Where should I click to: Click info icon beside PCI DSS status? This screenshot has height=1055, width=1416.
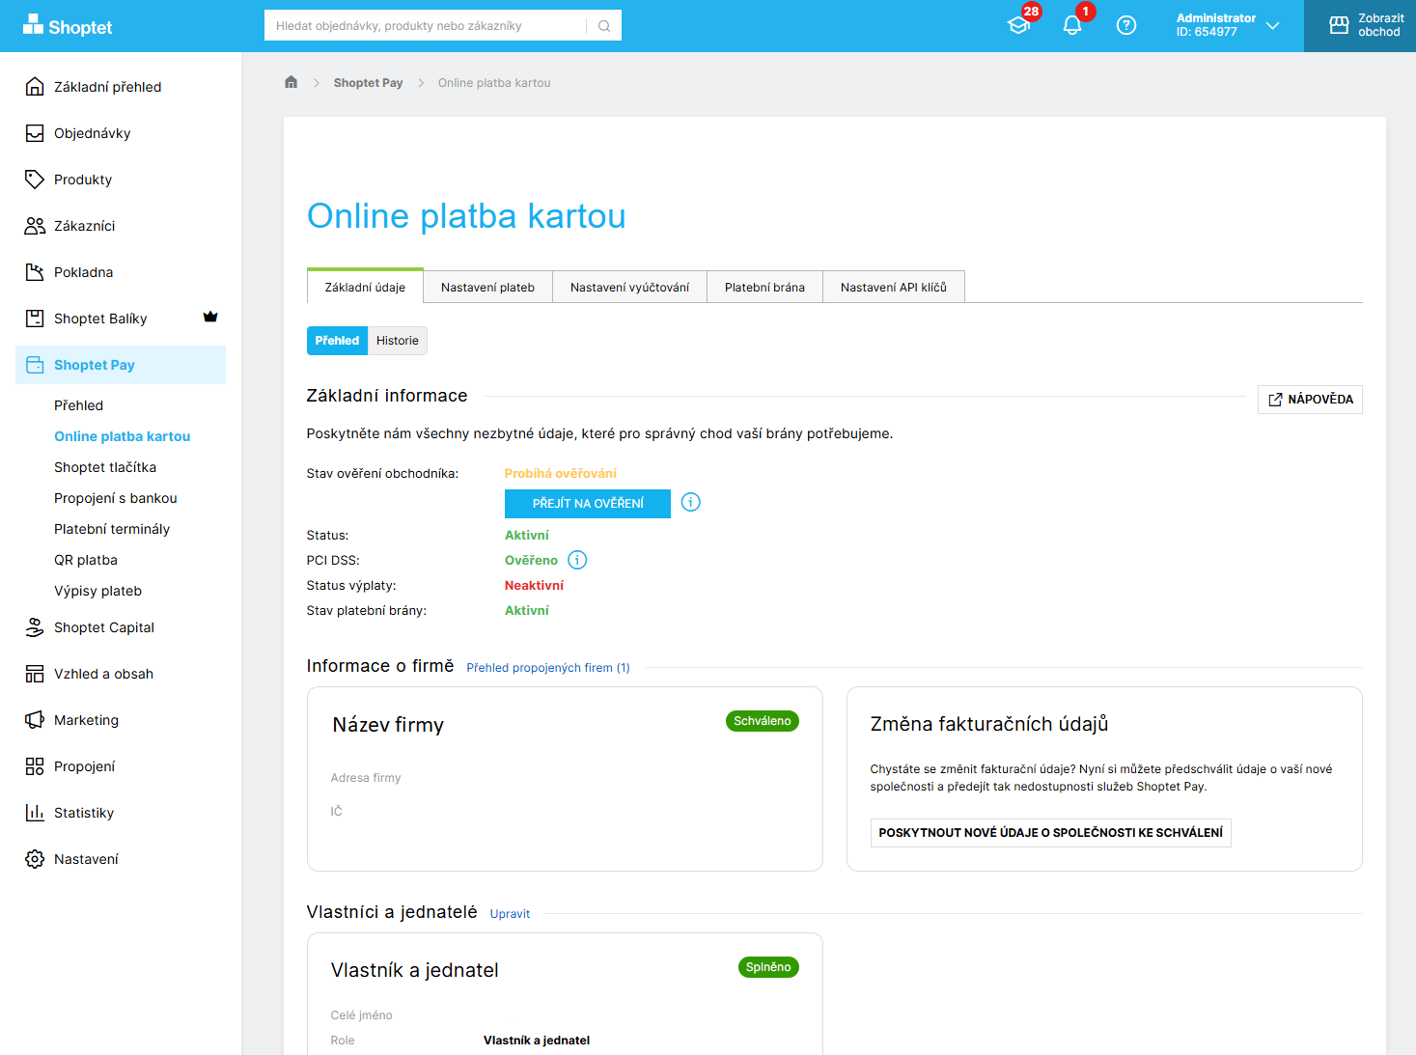577,560
